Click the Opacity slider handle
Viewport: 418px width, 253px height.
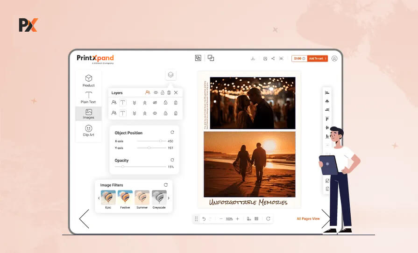pyautogui.click(x=123, y=167)
